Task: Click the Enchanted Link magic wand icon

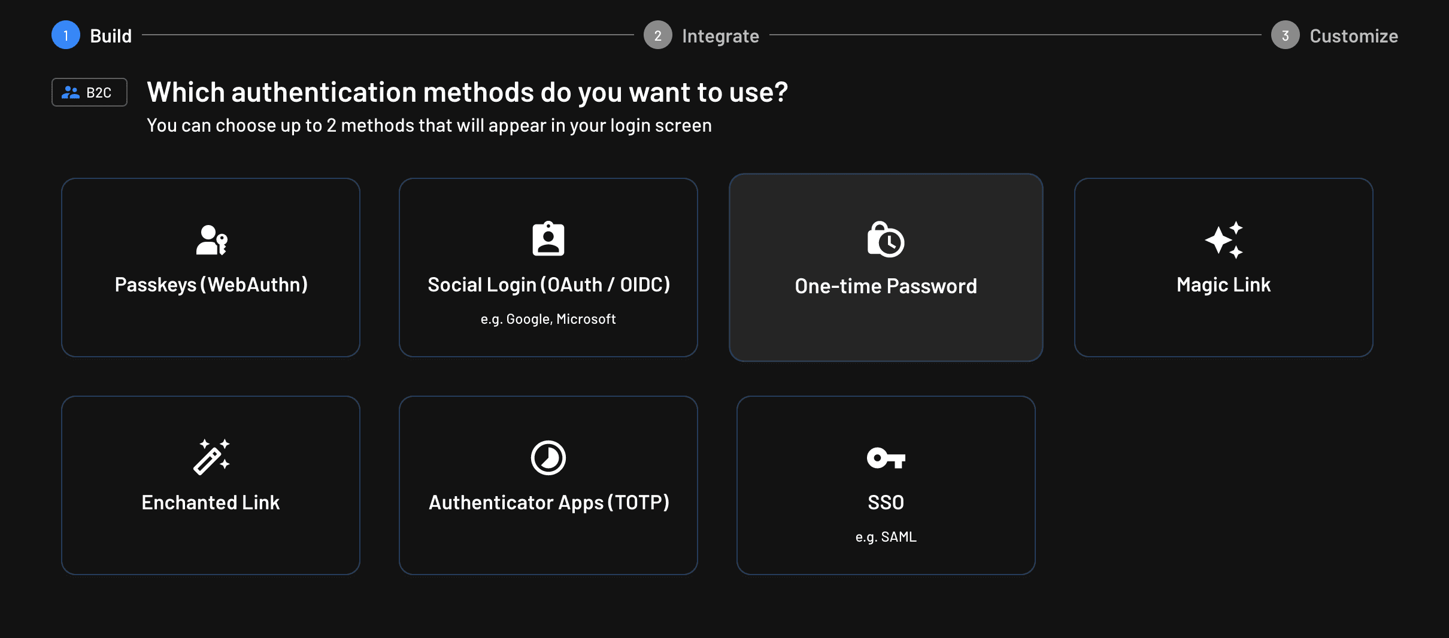Action: coord(211,457)
